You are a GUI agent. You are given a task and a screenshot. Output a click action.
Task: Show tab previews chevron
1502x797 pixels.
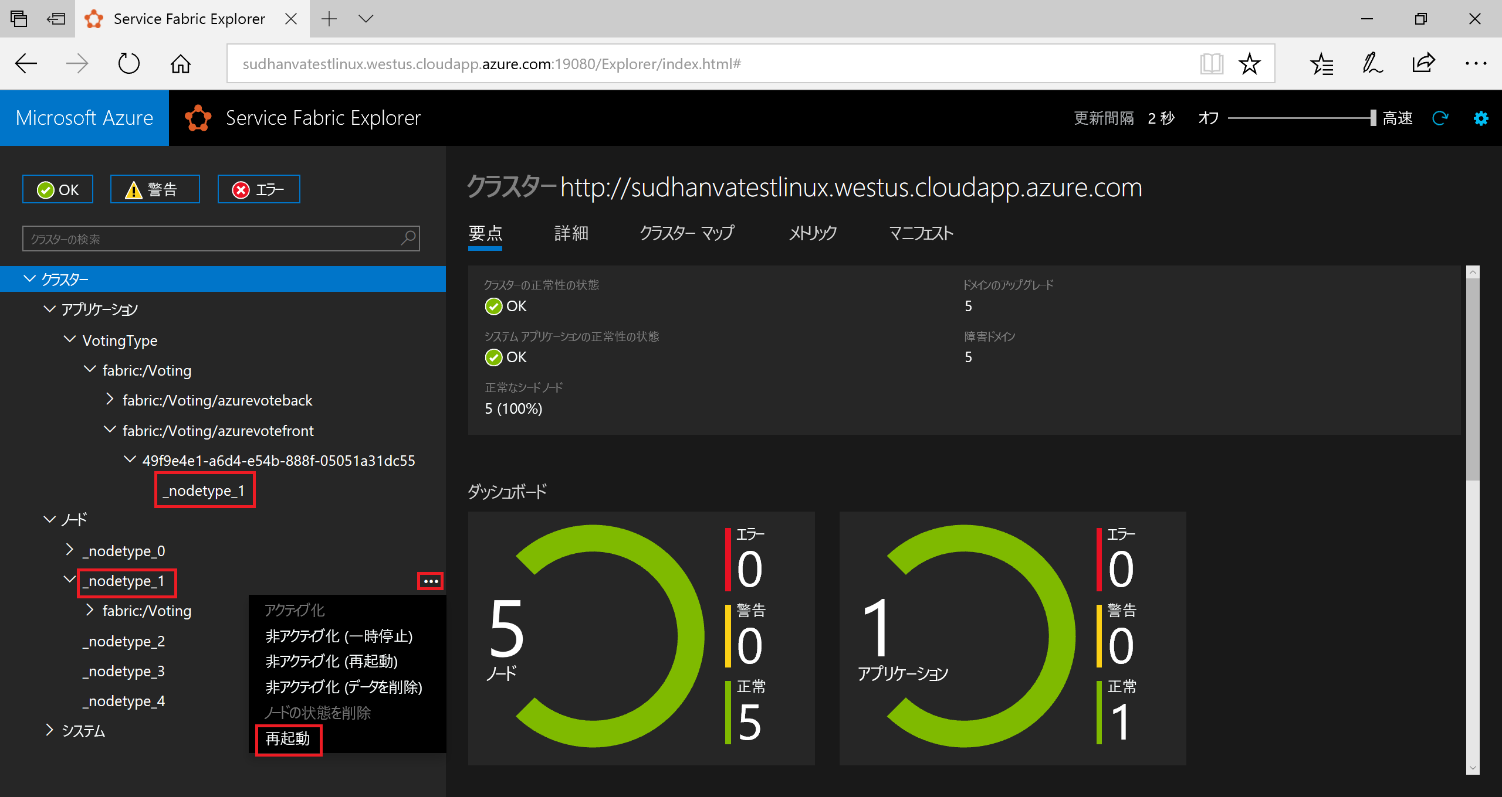coord(366,19)
